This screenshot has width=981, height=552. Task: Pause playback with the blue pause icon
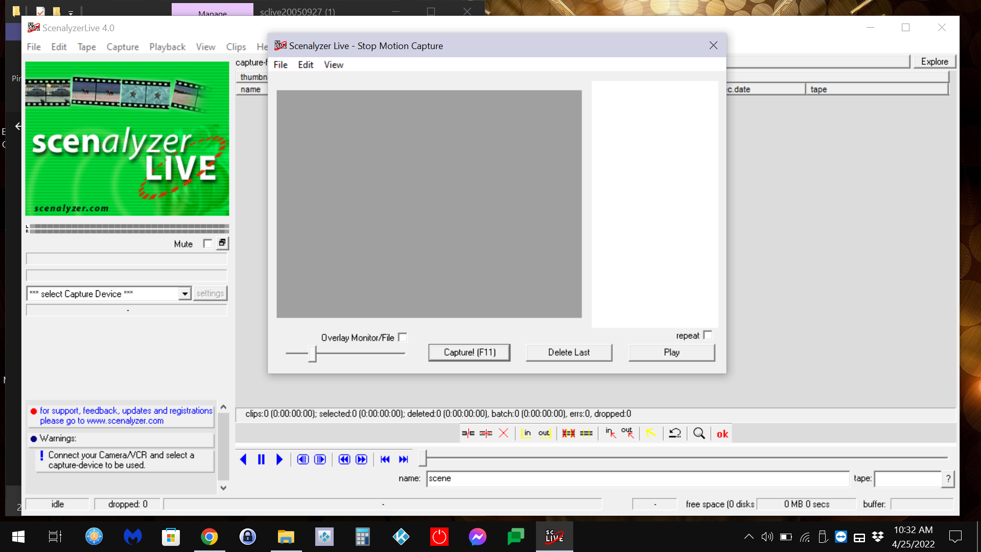(261, 459)
